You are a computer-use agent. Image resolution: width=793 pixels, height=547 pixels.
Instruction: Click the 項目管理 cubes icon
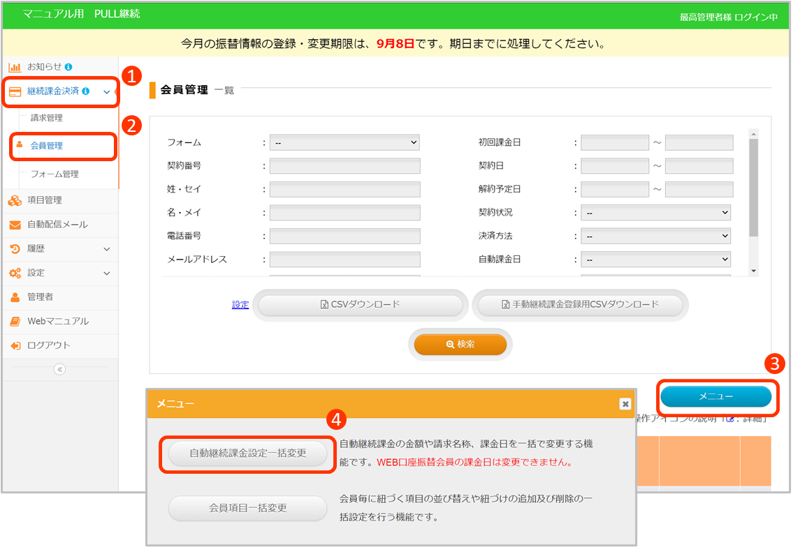pyautogui.click(x=15, y=201)
